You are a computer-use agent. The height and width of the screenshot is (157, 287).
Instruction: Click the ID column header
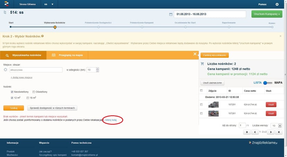(229, 91)
